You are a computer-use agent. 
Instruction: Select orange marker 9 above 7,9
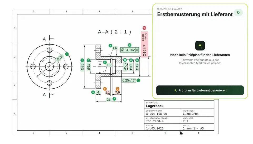(118, 89)
